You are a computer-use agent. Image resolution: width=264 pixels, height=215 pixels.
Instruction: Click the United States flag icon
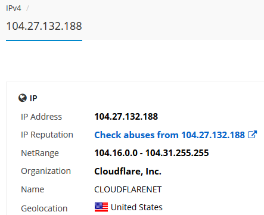[101, 207]
